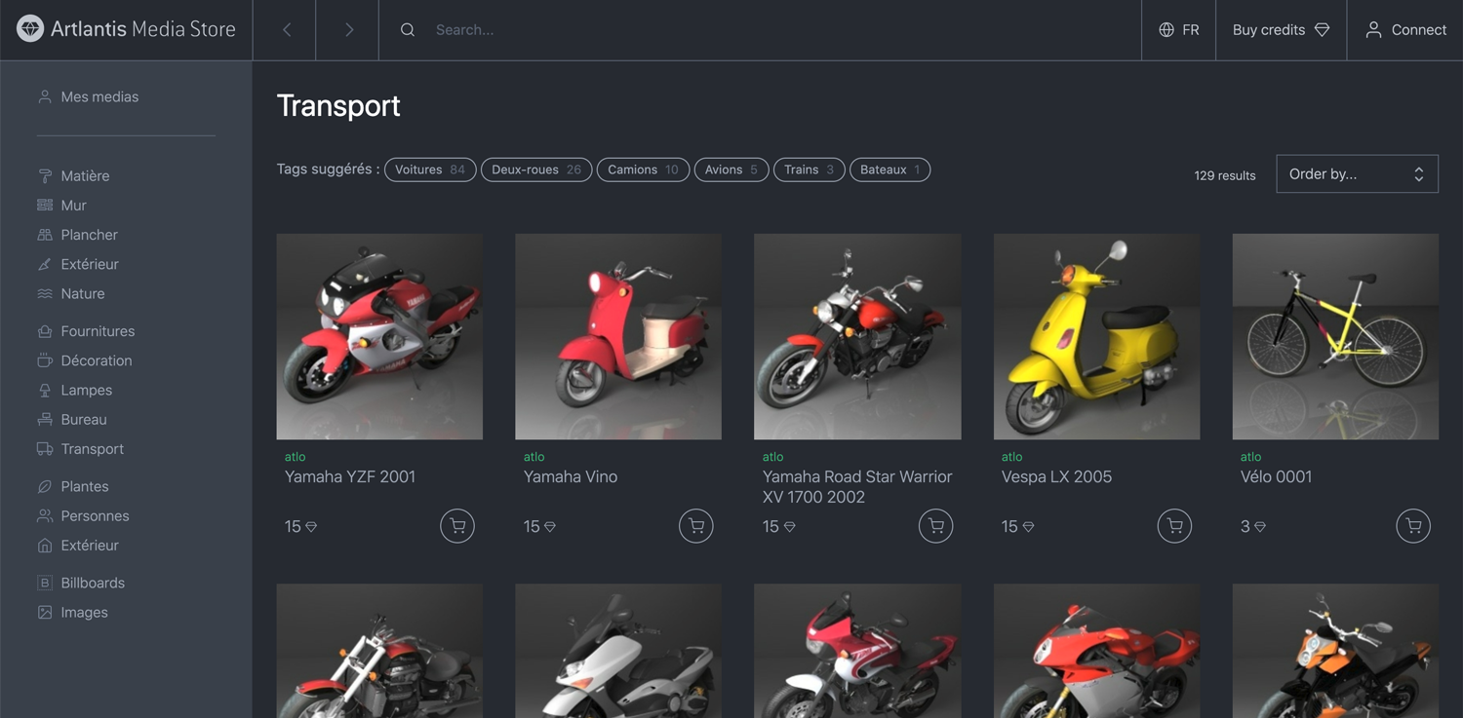
Task: Click the Yamaha Vino title
Action: (x=571, y=476)
